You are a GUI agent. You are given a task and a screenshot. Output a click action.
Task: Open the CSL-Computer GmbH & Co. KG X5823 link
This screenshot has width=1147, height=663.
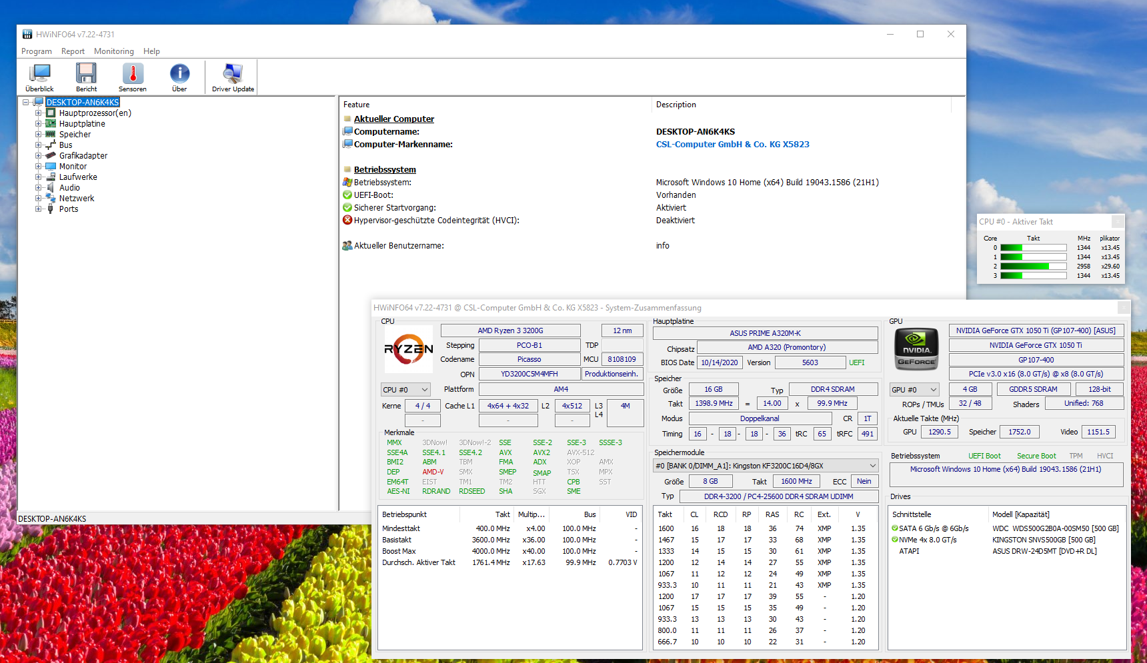point(732,145)
